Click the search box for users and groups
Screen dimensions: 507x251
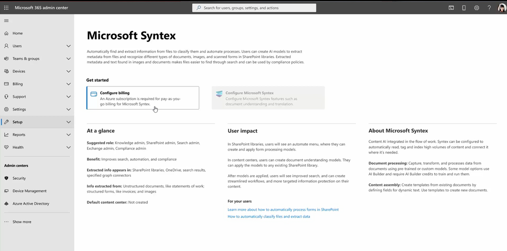(x=254, y=8)
